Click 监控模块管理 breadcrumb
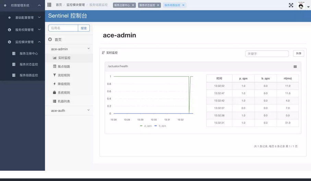 point(75,5)
